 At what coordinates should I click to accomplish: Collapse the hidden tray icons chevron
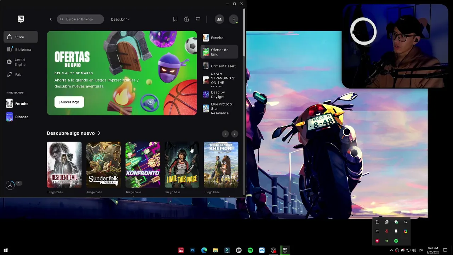(391, 250)
